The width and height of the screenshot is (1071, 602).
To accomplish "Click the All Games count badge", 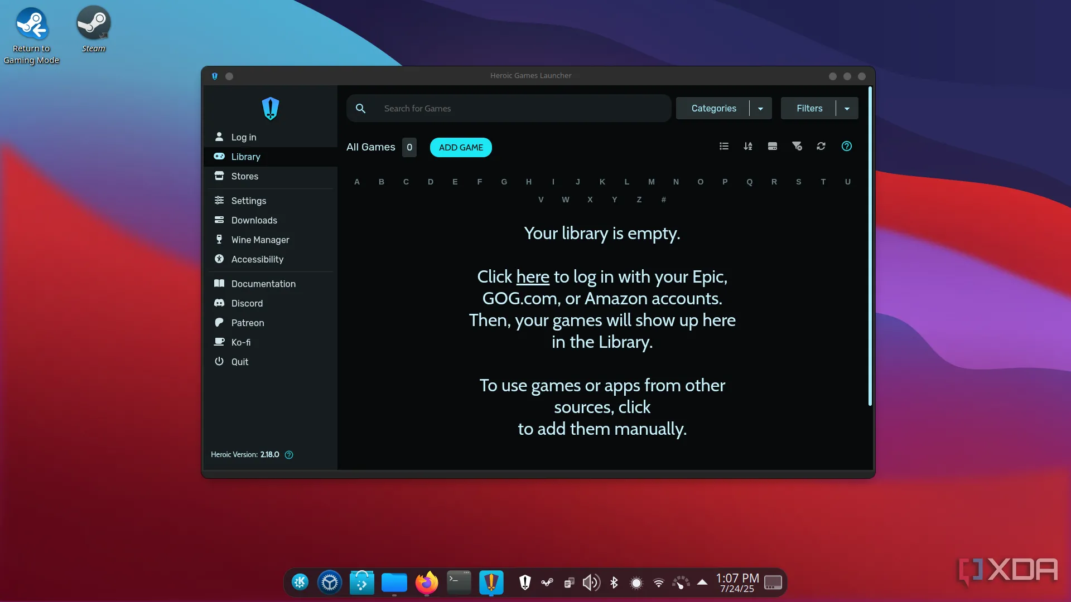I will pyautogui.click(x=409, y=147).
